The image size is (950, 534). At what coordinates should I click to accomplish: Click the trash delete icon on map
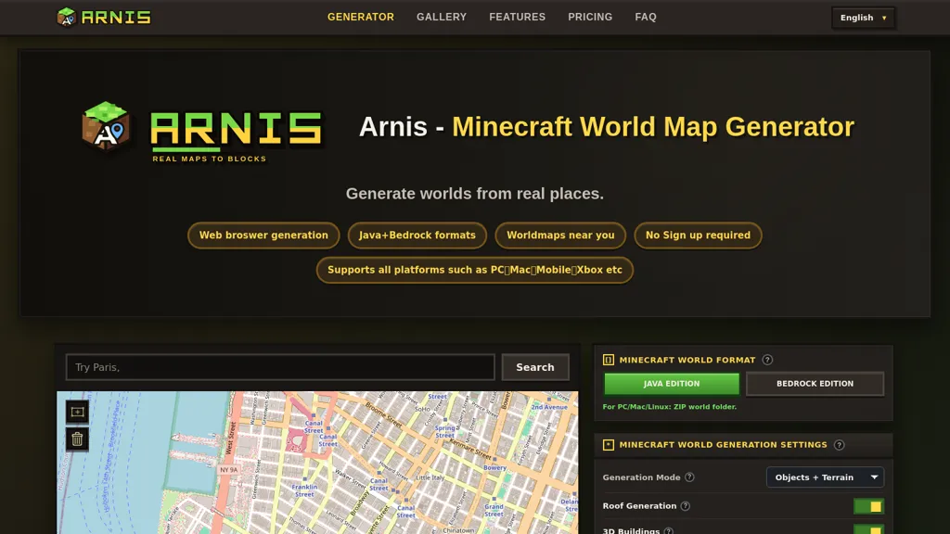77,439
